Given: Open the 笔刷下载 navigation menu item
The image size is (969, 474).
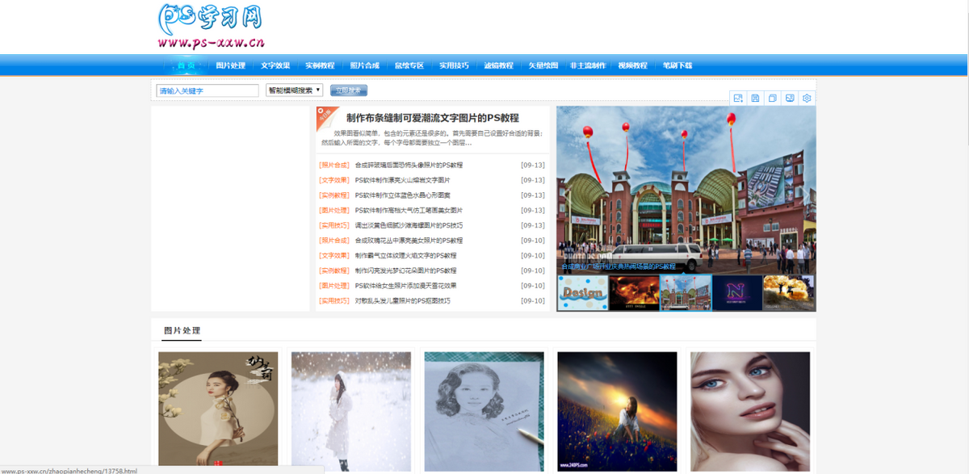Looking at the screenshot, I should (x=677, y=65).
